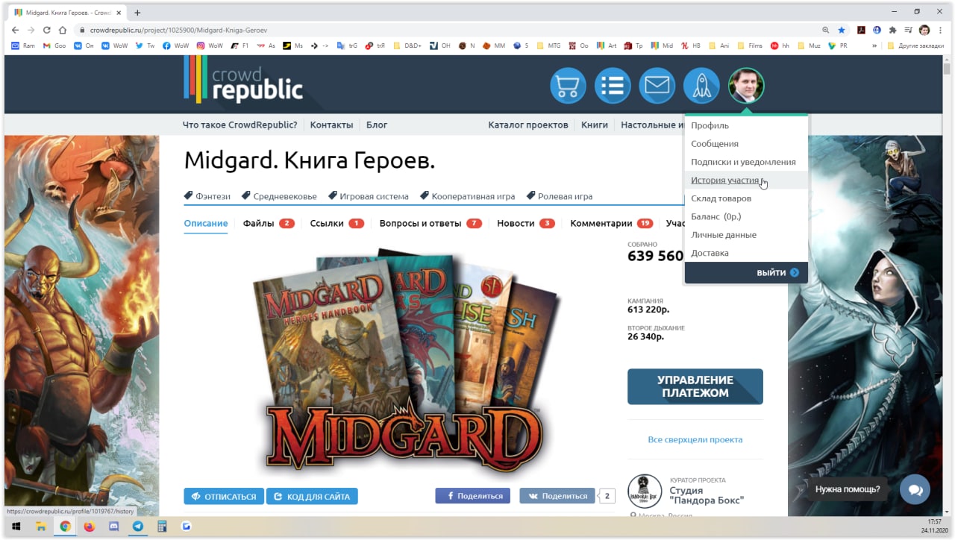Viewport: 955px width, 540px height.
Task: Open a new browser tab
Action: pos(137,13)
